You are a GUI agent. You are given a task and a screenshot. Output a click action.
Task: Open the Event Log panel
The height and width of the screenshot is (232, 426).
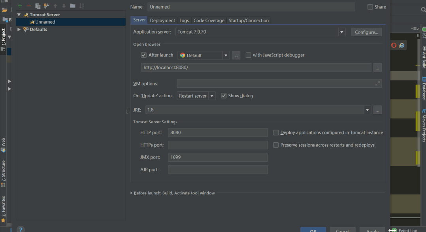[x=404, y=230]
